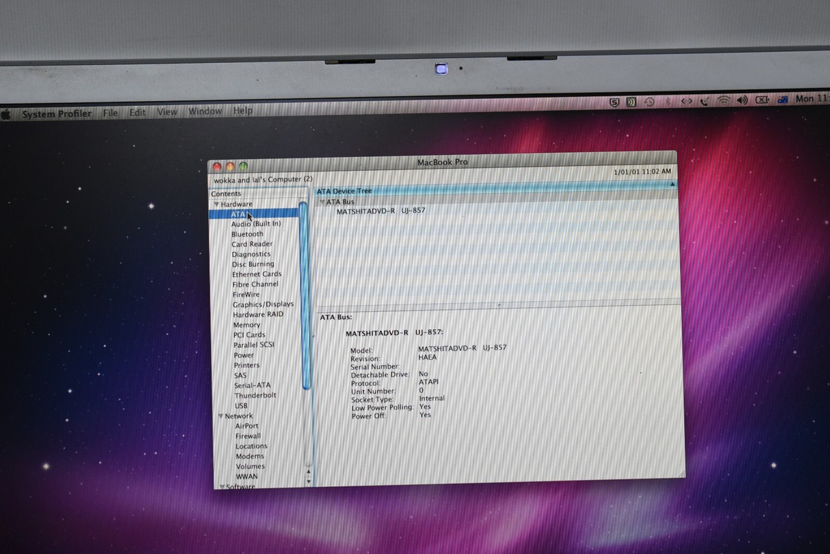
Task: Collapse the Network section
Action: [x=221, y=416]
